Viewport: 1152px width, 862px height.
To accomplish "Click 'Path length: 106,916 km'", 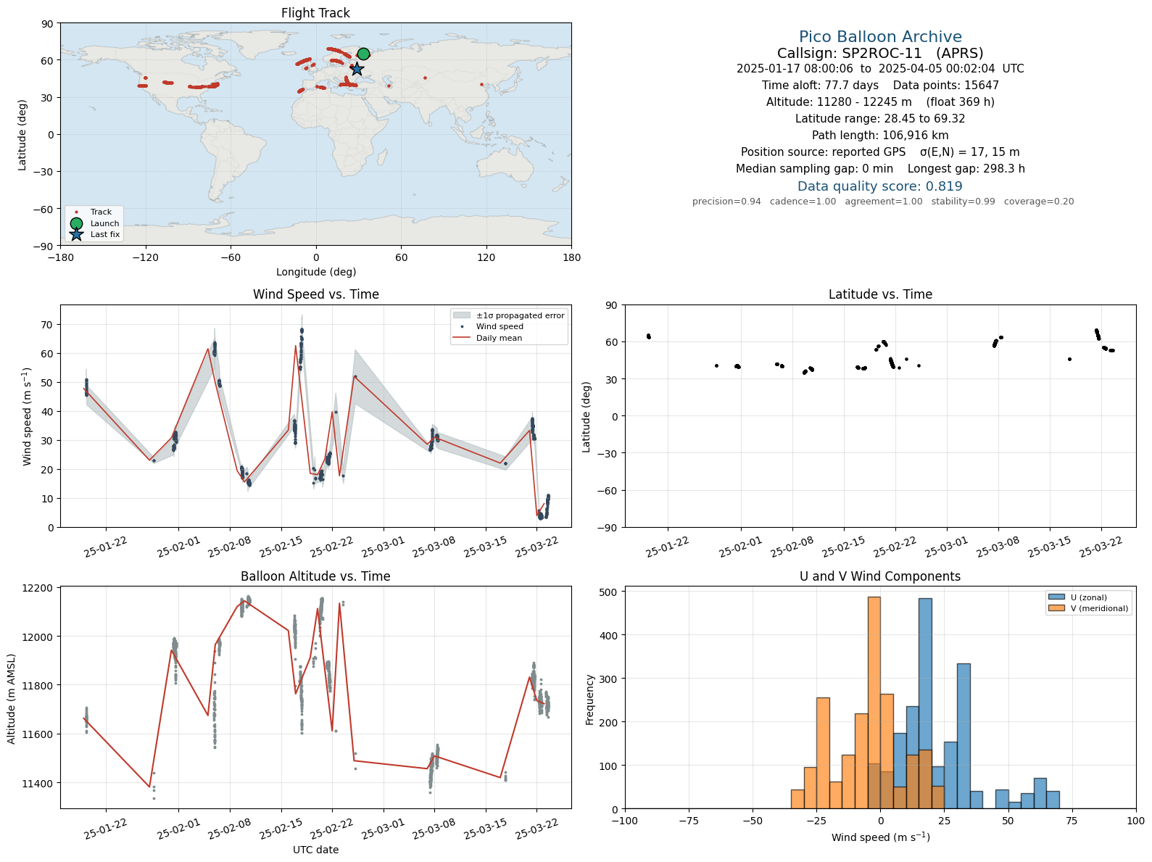I will point(880,136).
